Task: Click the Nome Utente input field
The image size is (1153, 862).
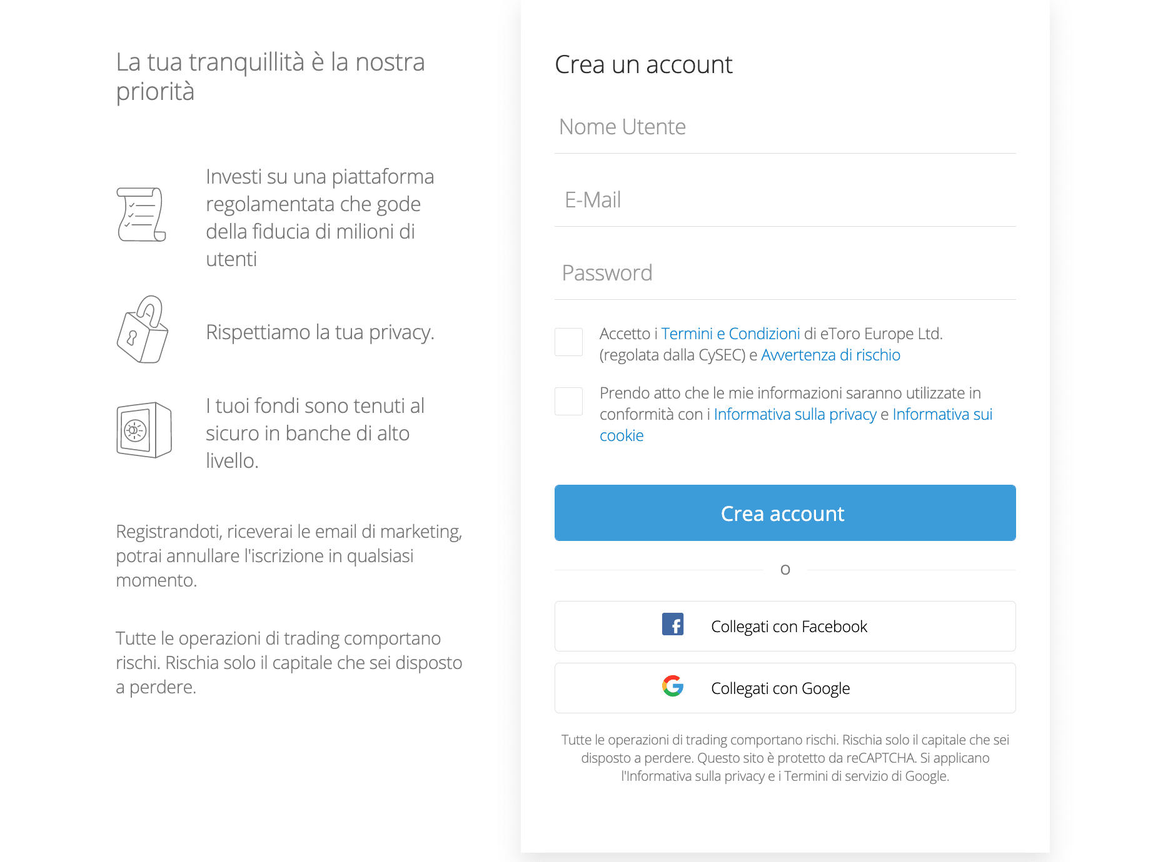Action: pyautogui.click(x=785, y=127)
